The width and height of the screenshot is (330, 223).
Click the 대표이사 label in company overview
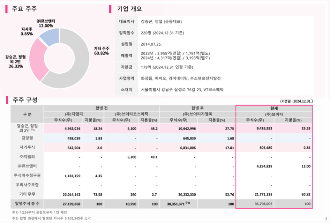point(125,21)
